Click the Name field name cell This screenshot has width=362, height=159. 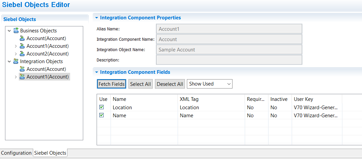click(144, 115)
